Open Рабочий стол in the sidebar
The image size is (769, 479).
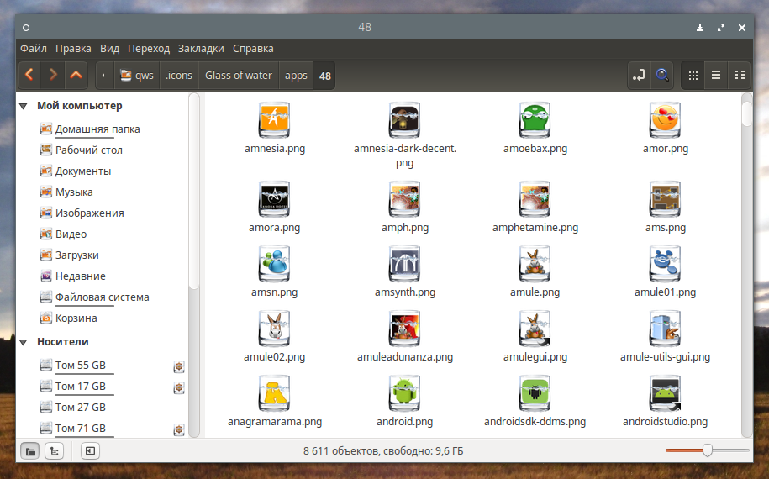pos(88,150)
